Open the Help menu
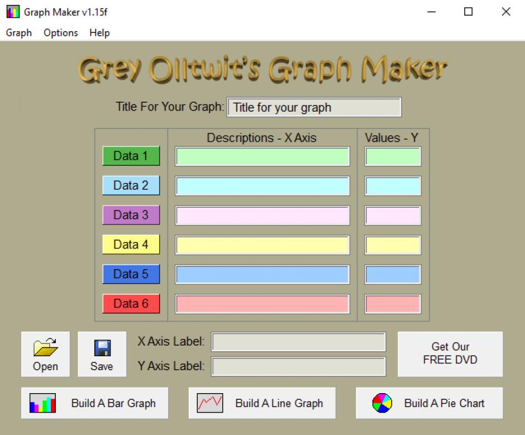 tap(99, 33)
